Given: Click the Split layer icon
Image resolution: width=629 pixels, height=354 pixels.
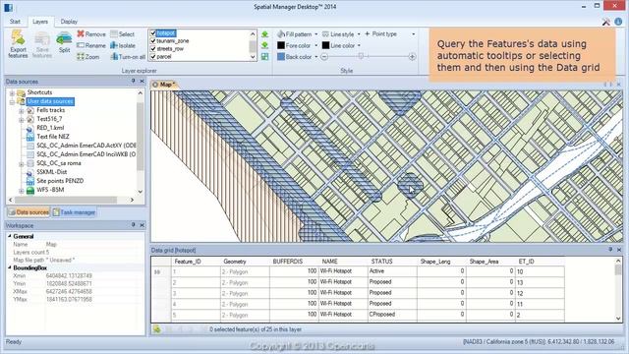Looking at the screenshot, I should pyautogui.click(x=64, y=39).
